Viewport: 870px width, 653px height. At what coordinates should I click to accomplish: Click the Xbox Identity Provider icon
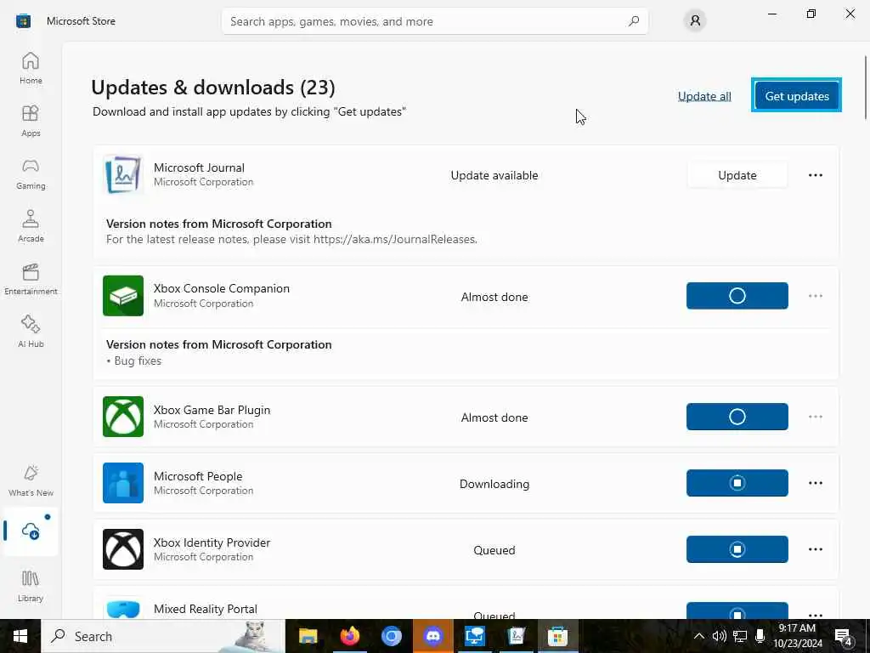point(123,549)
